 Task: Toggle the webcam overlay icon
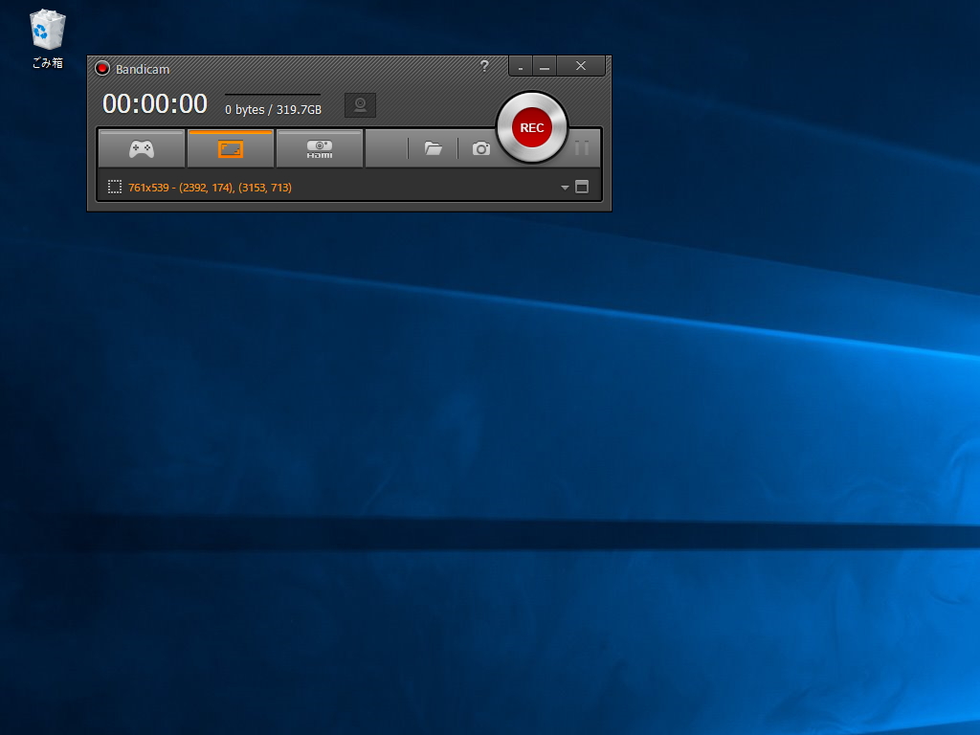(x=360, y=105)
